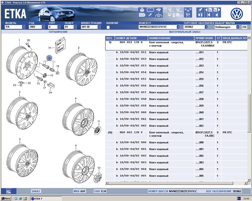The image size is (252, 201).
Task: Open search with the binoculars icon
Action: coord(158,10)
